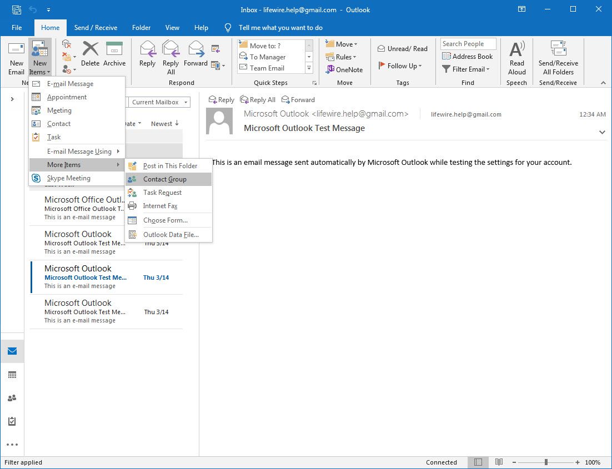Open the Filter Email dropdown

click(465, 69)
